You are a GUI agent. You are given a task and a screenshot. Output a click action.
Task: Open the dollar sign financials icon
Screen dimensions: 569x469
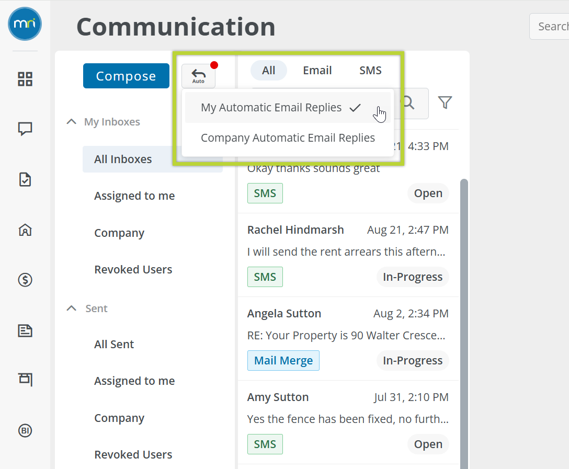[x=25, y=280]
